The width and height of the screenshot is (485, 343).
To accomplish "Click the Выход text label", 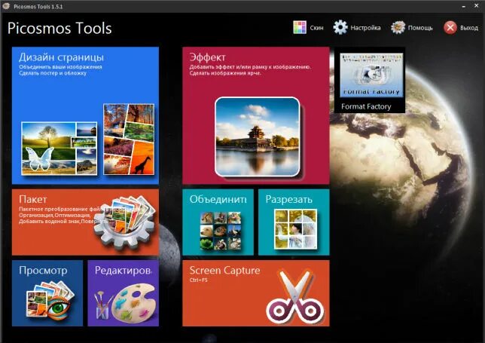I will tap(469, 28).
